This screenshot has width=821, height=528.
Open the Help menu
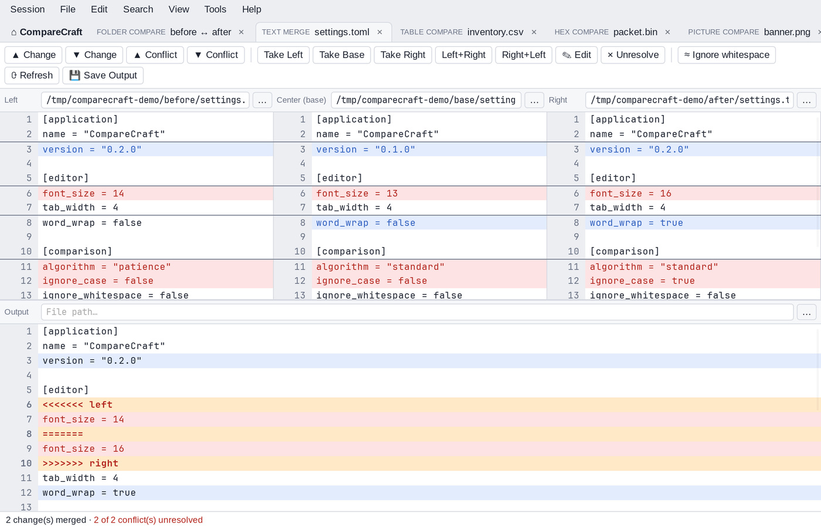pos(252,9)
